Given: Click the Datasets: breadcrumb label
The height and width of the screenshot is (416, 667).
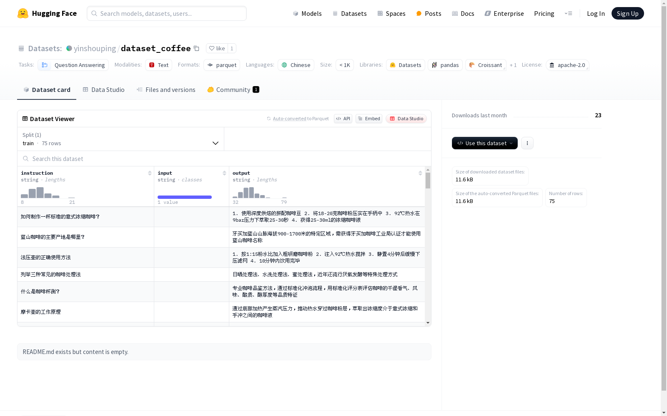Looking at the screenshot, I should [x=45, y=48].
